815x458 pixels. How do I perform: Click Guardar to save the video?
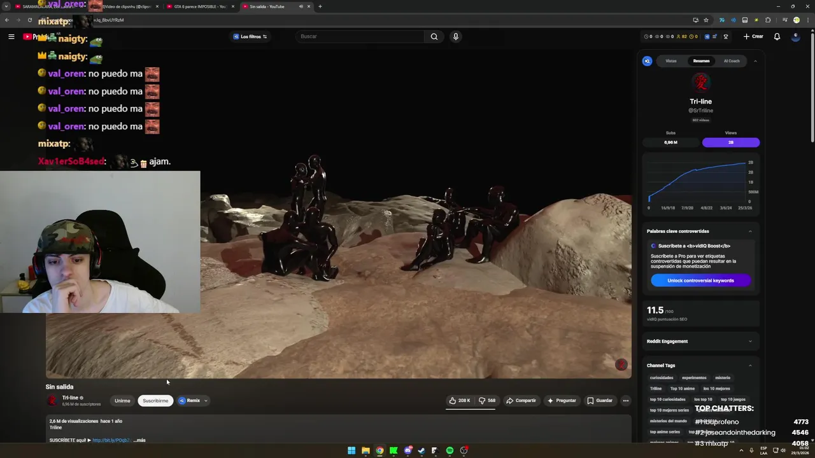pyautogui.click(x=600, y=401)
